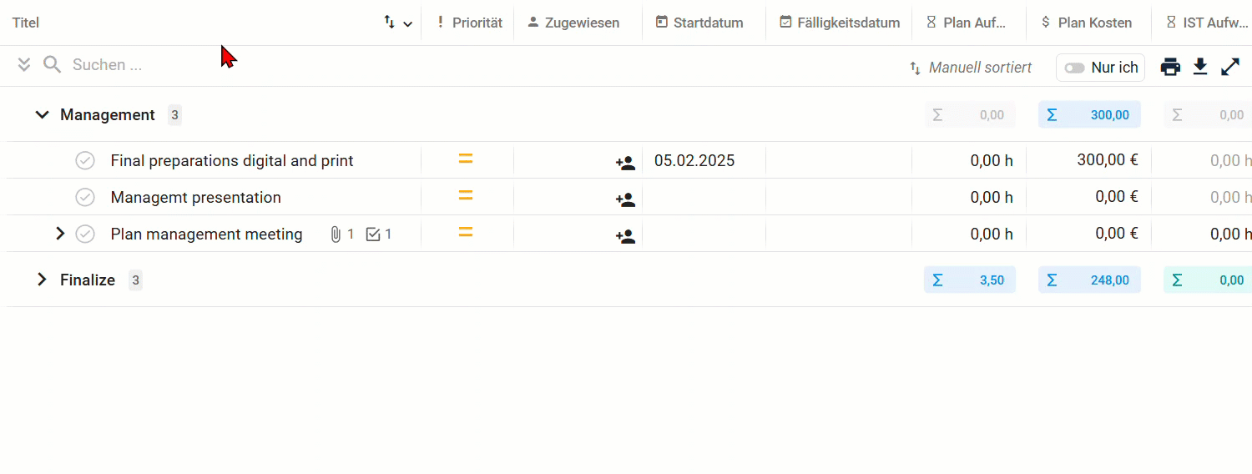The width and height of the screenshot is (1252, 474).
Task: Assign person to Managemt presentation task
Action: tap(625, 199)
